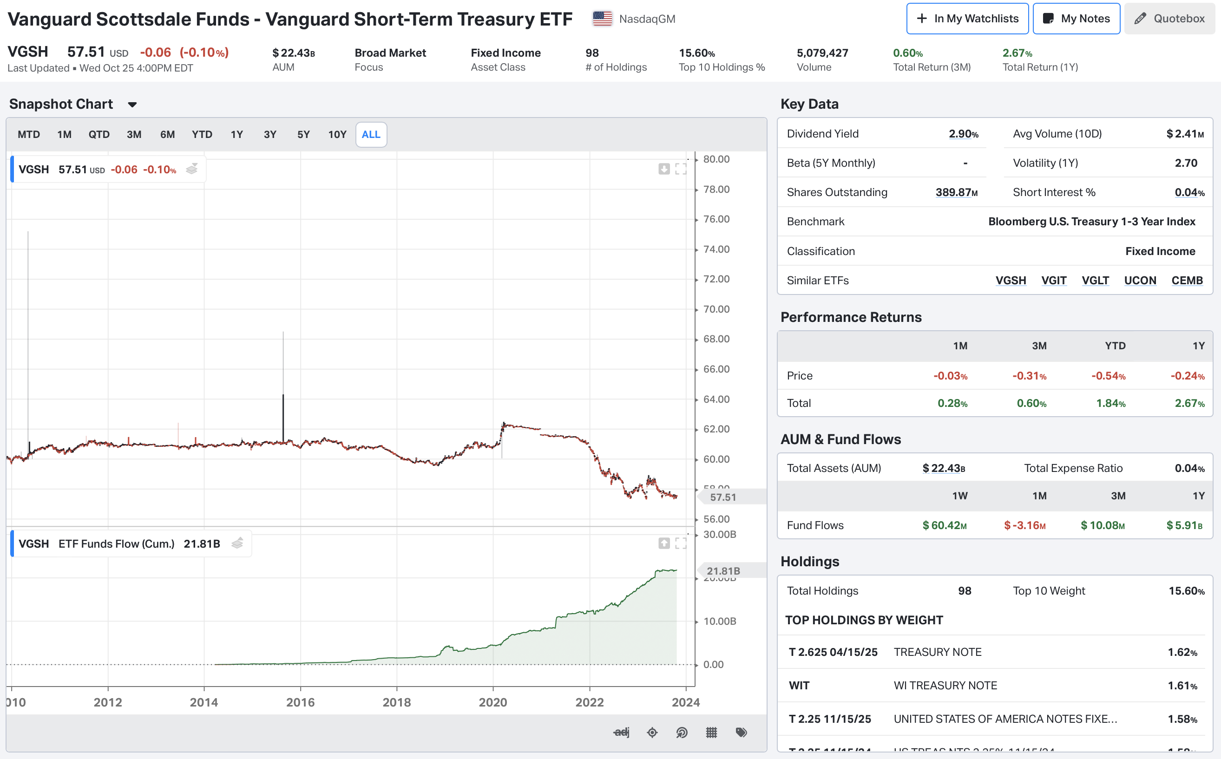This screenshot has width=1221, height=759.
Task: Open similar ETF VGIT link
Action: tap(1054, 280)
